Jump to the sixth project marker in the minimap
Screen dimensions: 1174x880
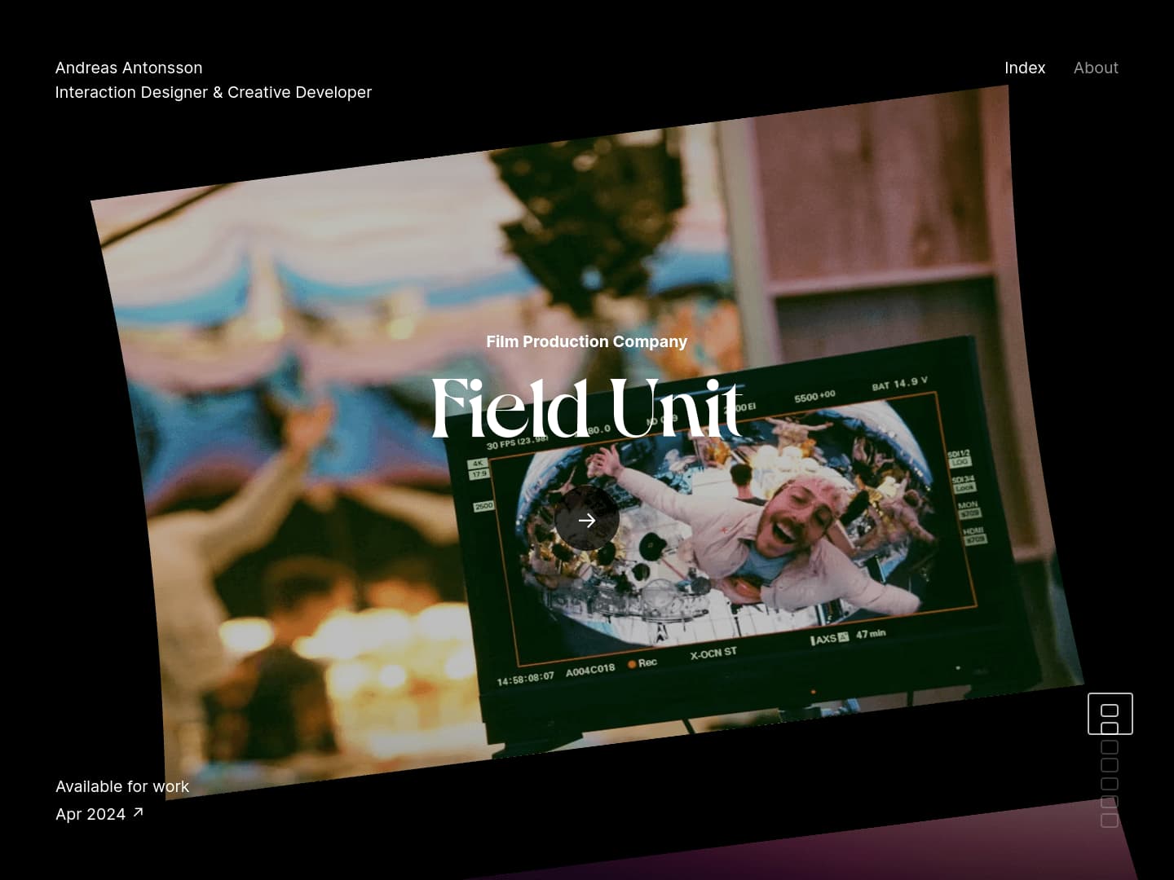coord(1110,802)
